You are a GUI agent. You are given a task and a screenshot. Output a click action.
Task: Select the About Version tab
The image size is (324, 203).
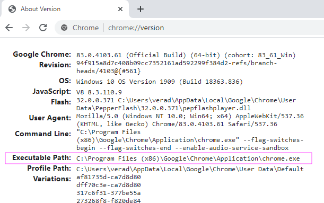(65, 9)
